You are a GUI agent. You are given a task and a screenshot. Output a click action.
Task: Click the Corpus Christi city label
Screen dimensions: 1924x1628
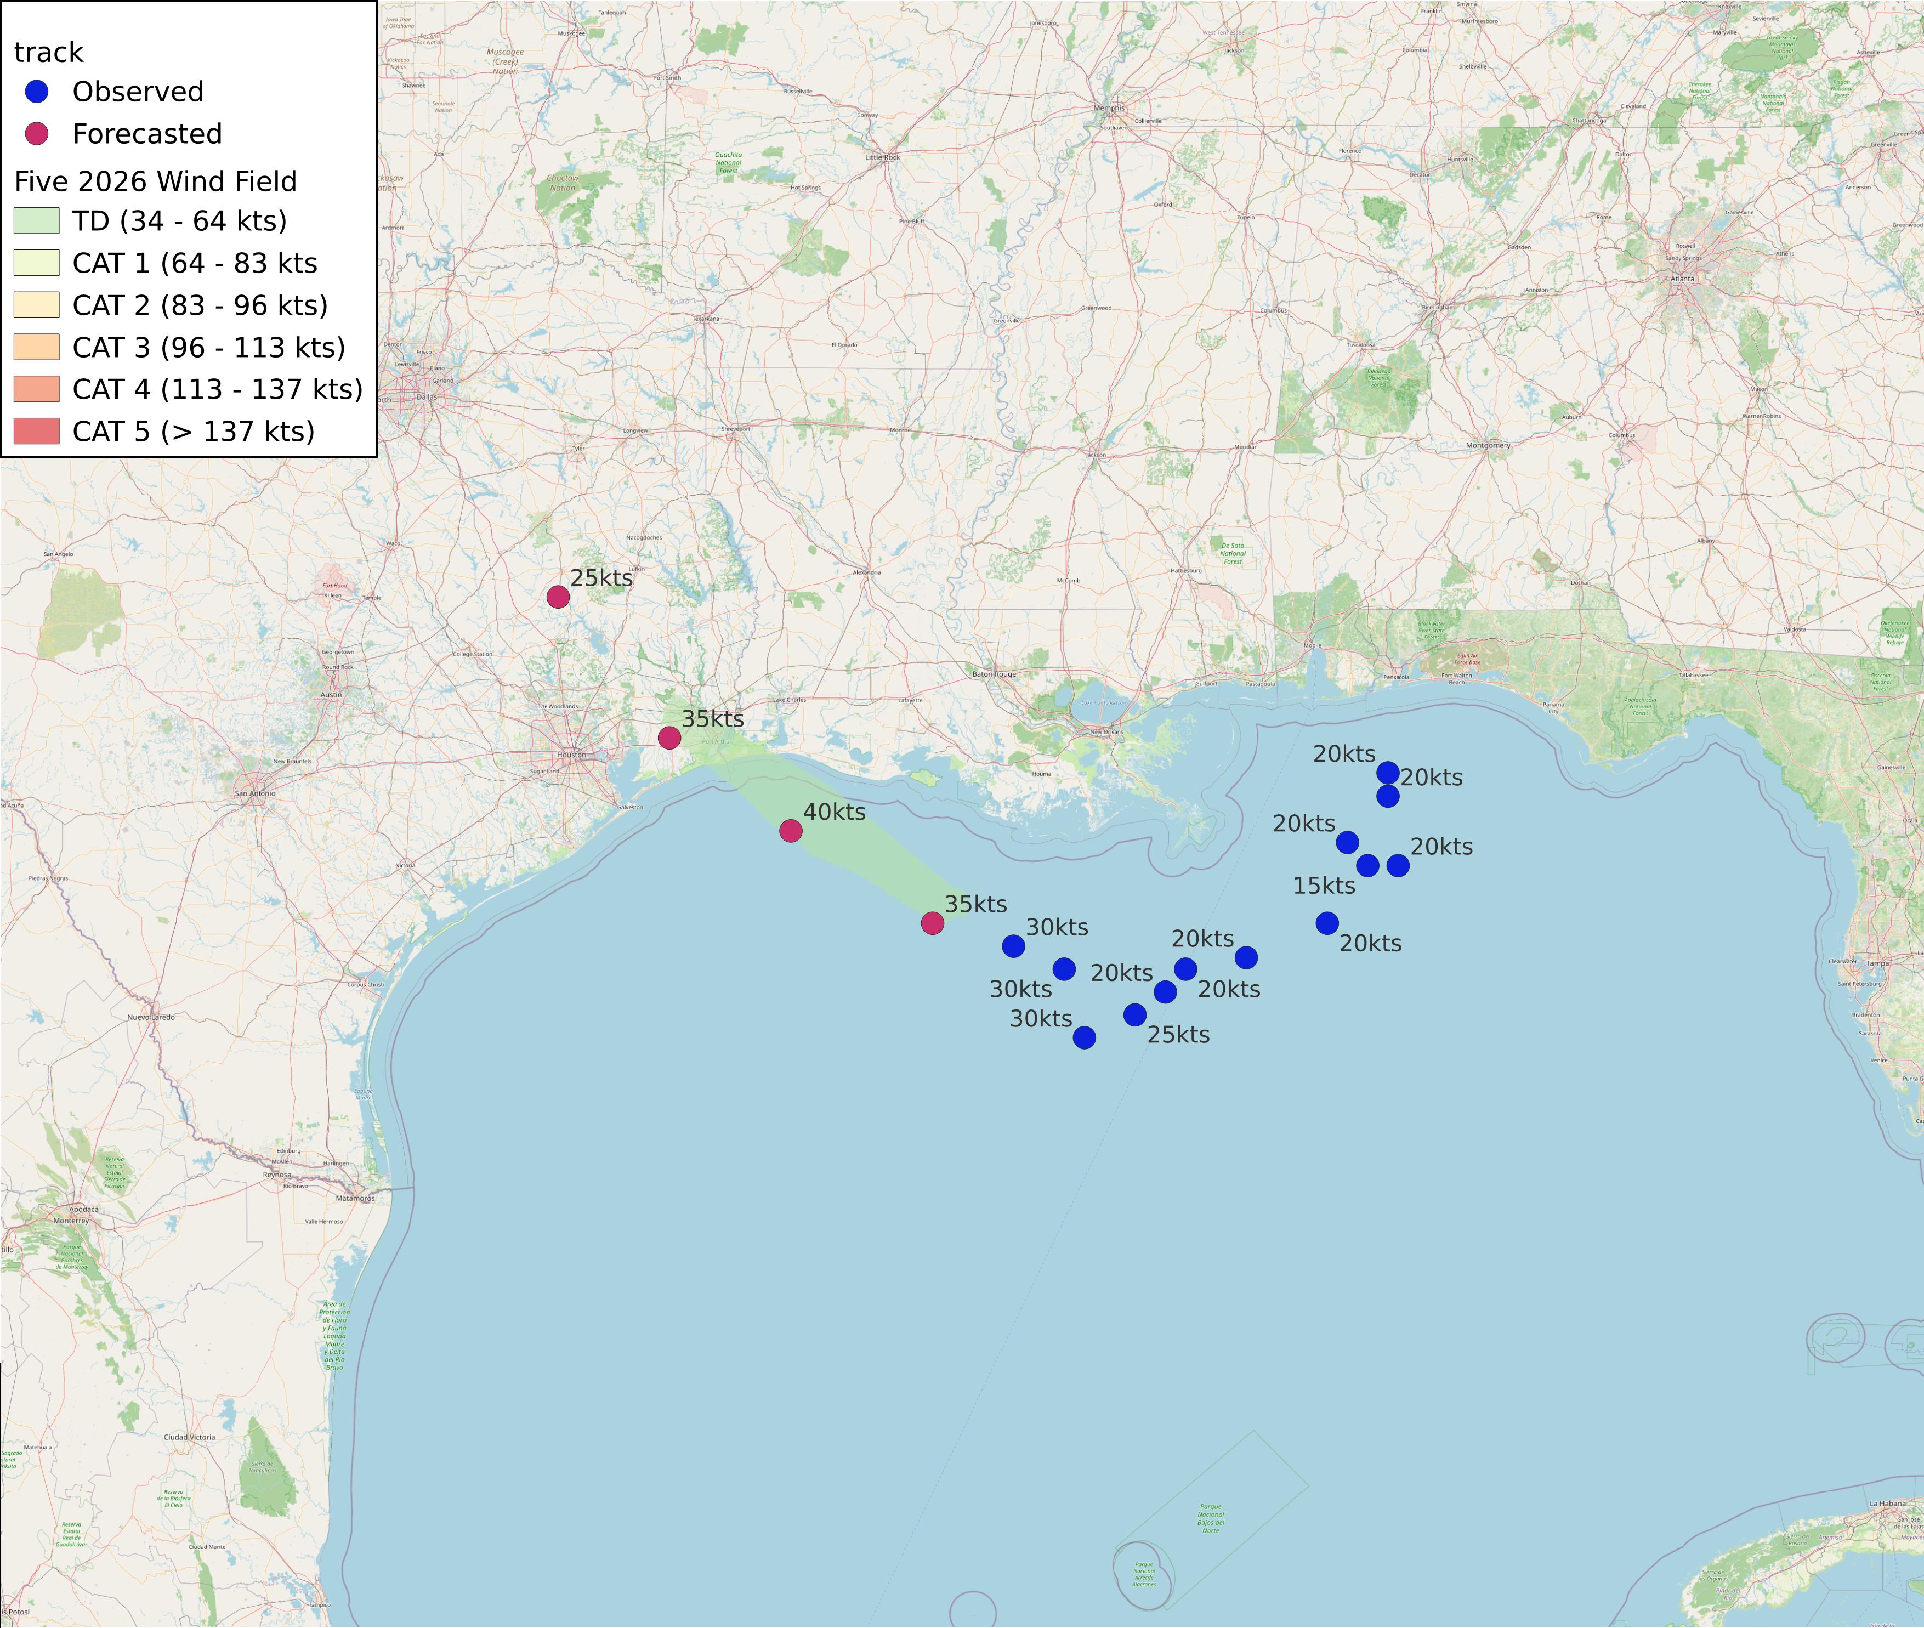tap(365, 985)
